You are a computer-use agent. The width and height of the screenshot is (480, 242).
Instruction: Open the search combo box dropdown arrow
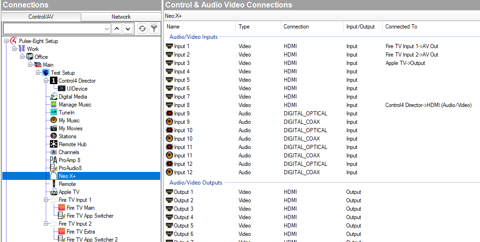(106, 29)
